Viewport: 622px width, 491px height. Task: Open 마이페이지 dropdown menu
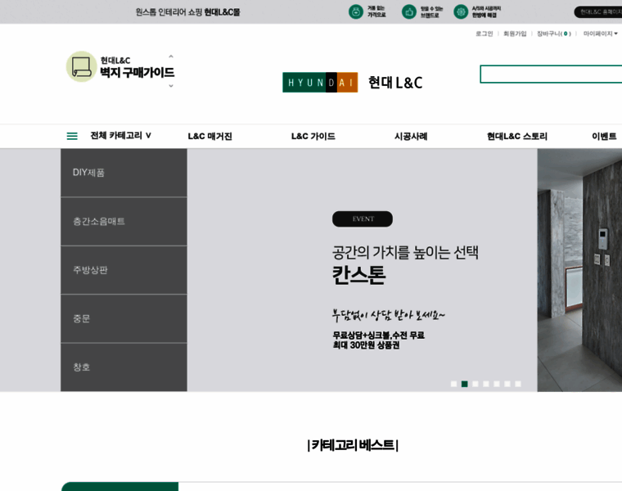(x=600, y=34)
